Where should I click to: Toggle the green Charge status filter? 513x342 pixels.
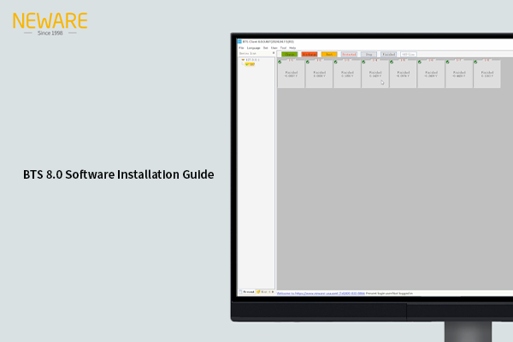(289, 54)
